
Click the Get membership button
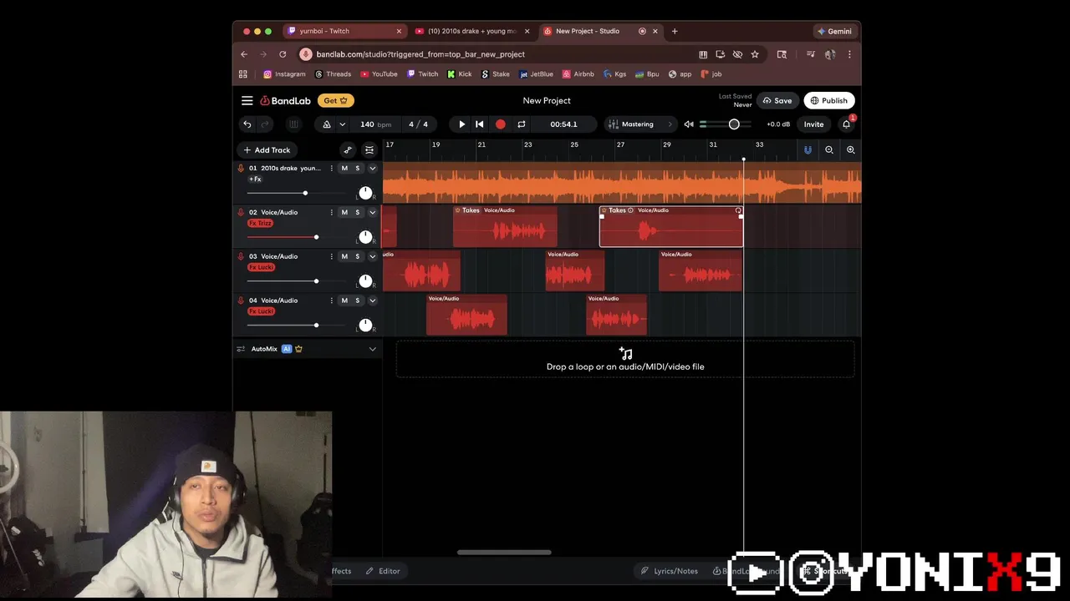coord(335,100)
